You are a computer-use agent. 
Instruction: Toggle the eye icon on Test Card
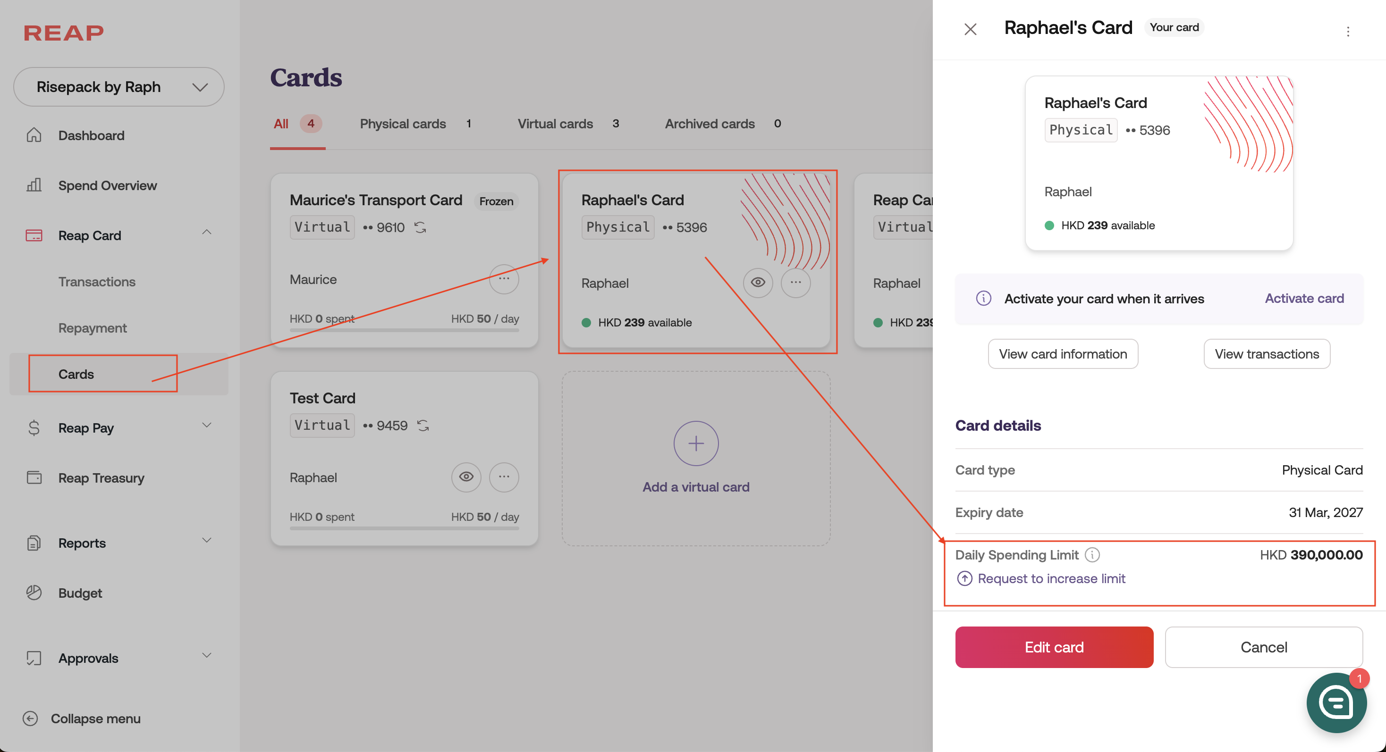(466, 477)
